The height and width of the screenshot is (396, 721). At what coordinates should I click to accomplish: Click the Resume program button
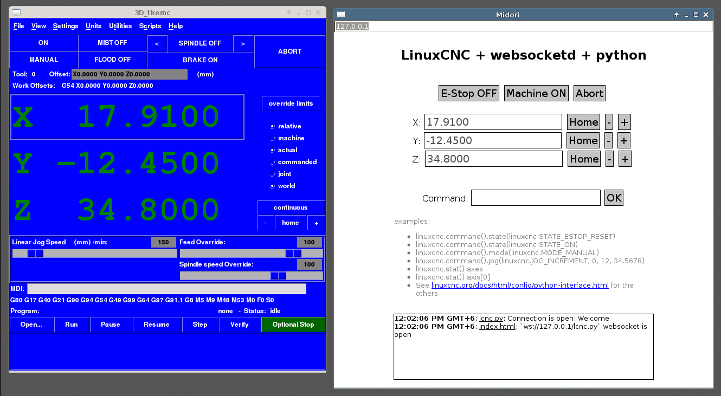pos(157,324)
